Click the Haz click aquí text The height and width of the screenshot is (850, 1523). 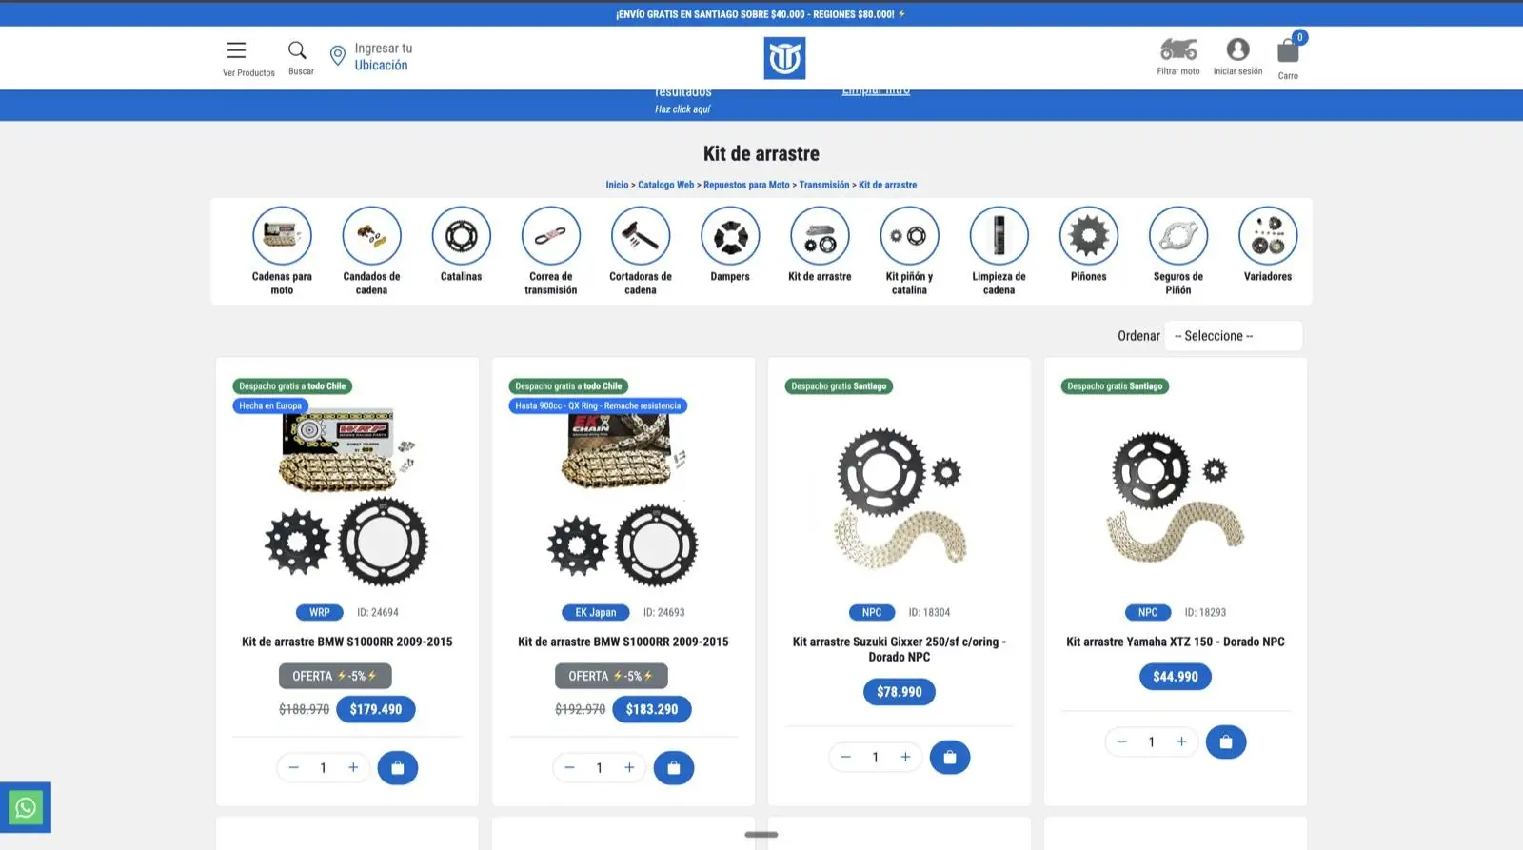[x=682, y=109]
